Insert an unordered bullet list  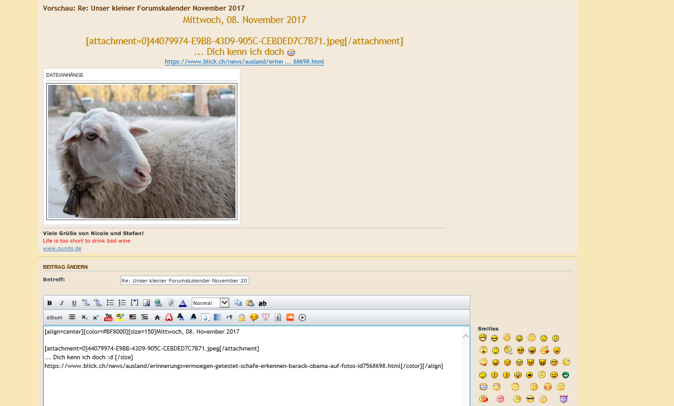click(110, 303)
